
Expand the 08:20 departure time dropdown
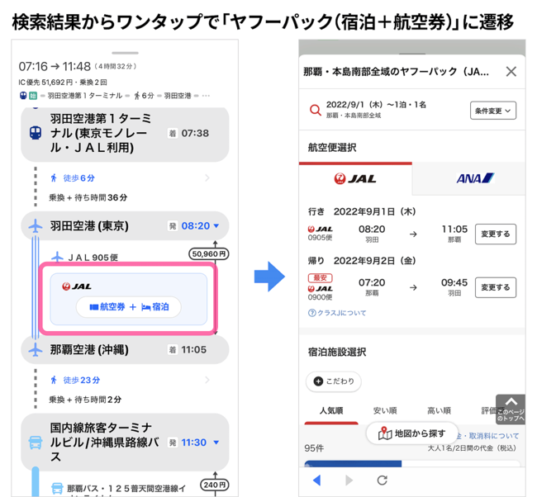(216, 226)
